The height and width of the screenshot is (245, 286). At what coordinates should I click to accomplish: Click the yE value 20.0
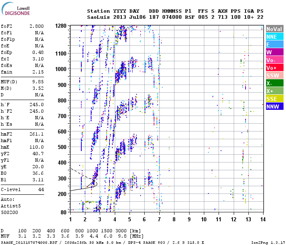[x=38, y=167]
